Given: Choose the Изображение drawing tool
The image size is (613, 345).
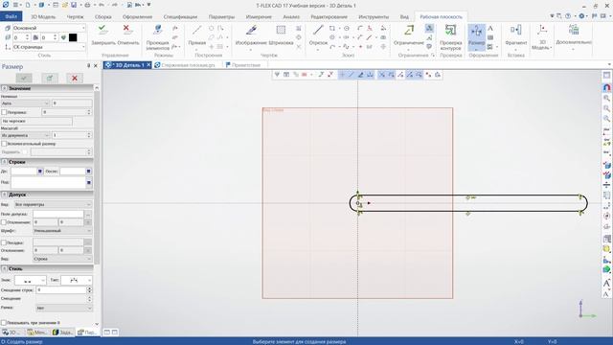Looking at the screenshot, I should click(251, 35).
